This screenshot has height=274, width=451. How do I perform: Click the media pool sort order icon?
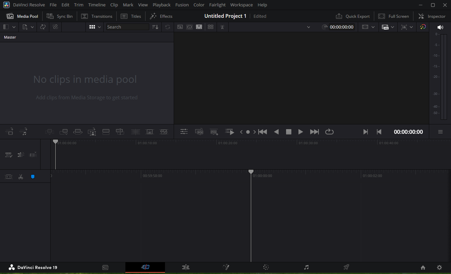tap(155, 27)
